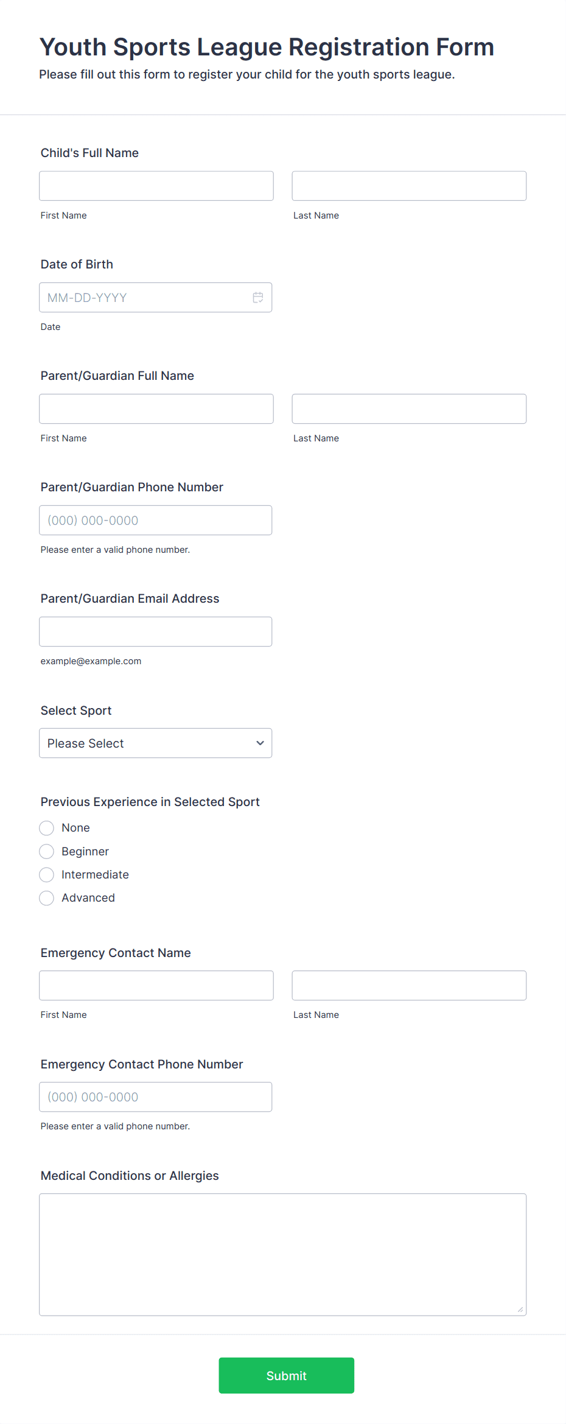Pick the Advanced experience radio button

47,898
